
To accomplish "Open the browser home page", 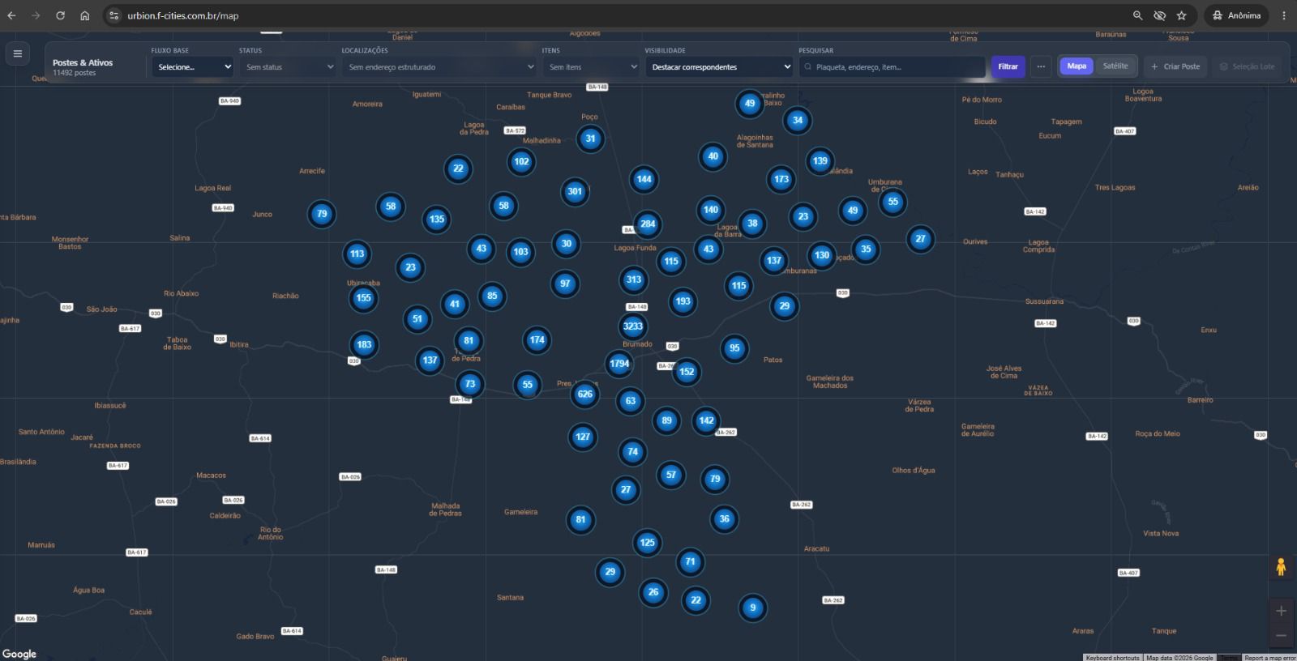I will 84,15.
